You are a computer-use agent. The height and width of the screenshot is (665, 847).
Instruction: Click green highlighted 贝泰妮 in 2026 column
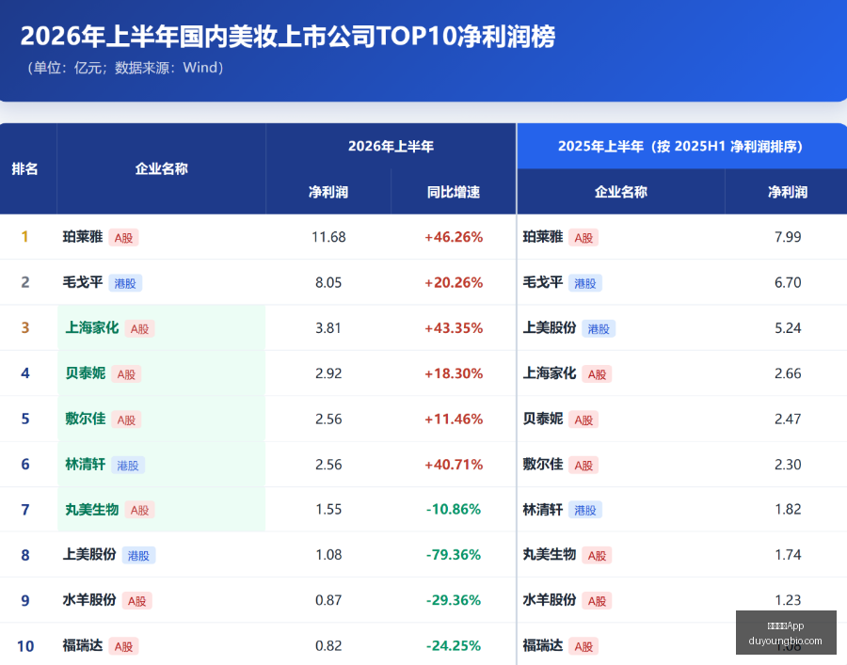(86, 373)
